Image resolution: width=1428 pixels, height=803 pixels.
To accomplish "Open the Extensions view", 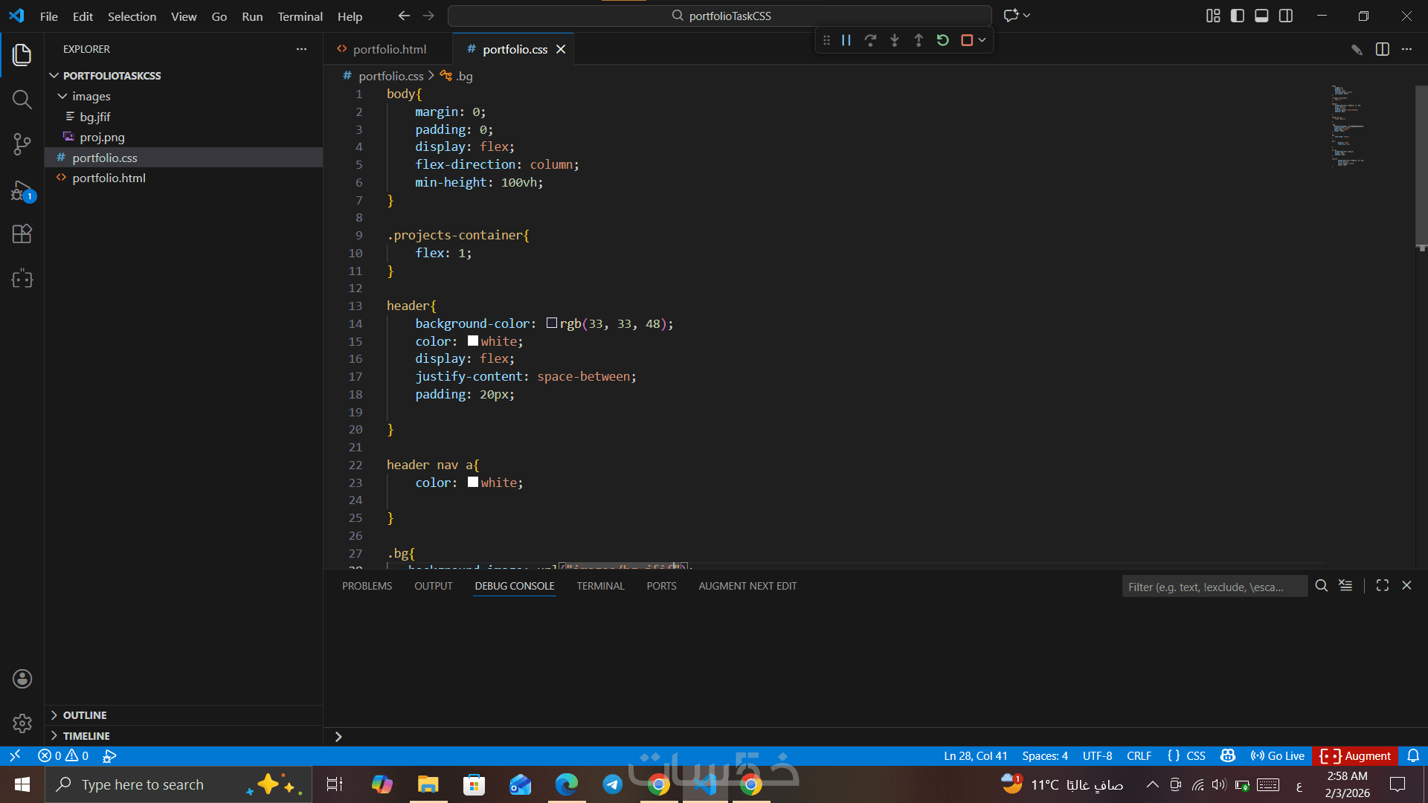I will (x=22, y=234).
